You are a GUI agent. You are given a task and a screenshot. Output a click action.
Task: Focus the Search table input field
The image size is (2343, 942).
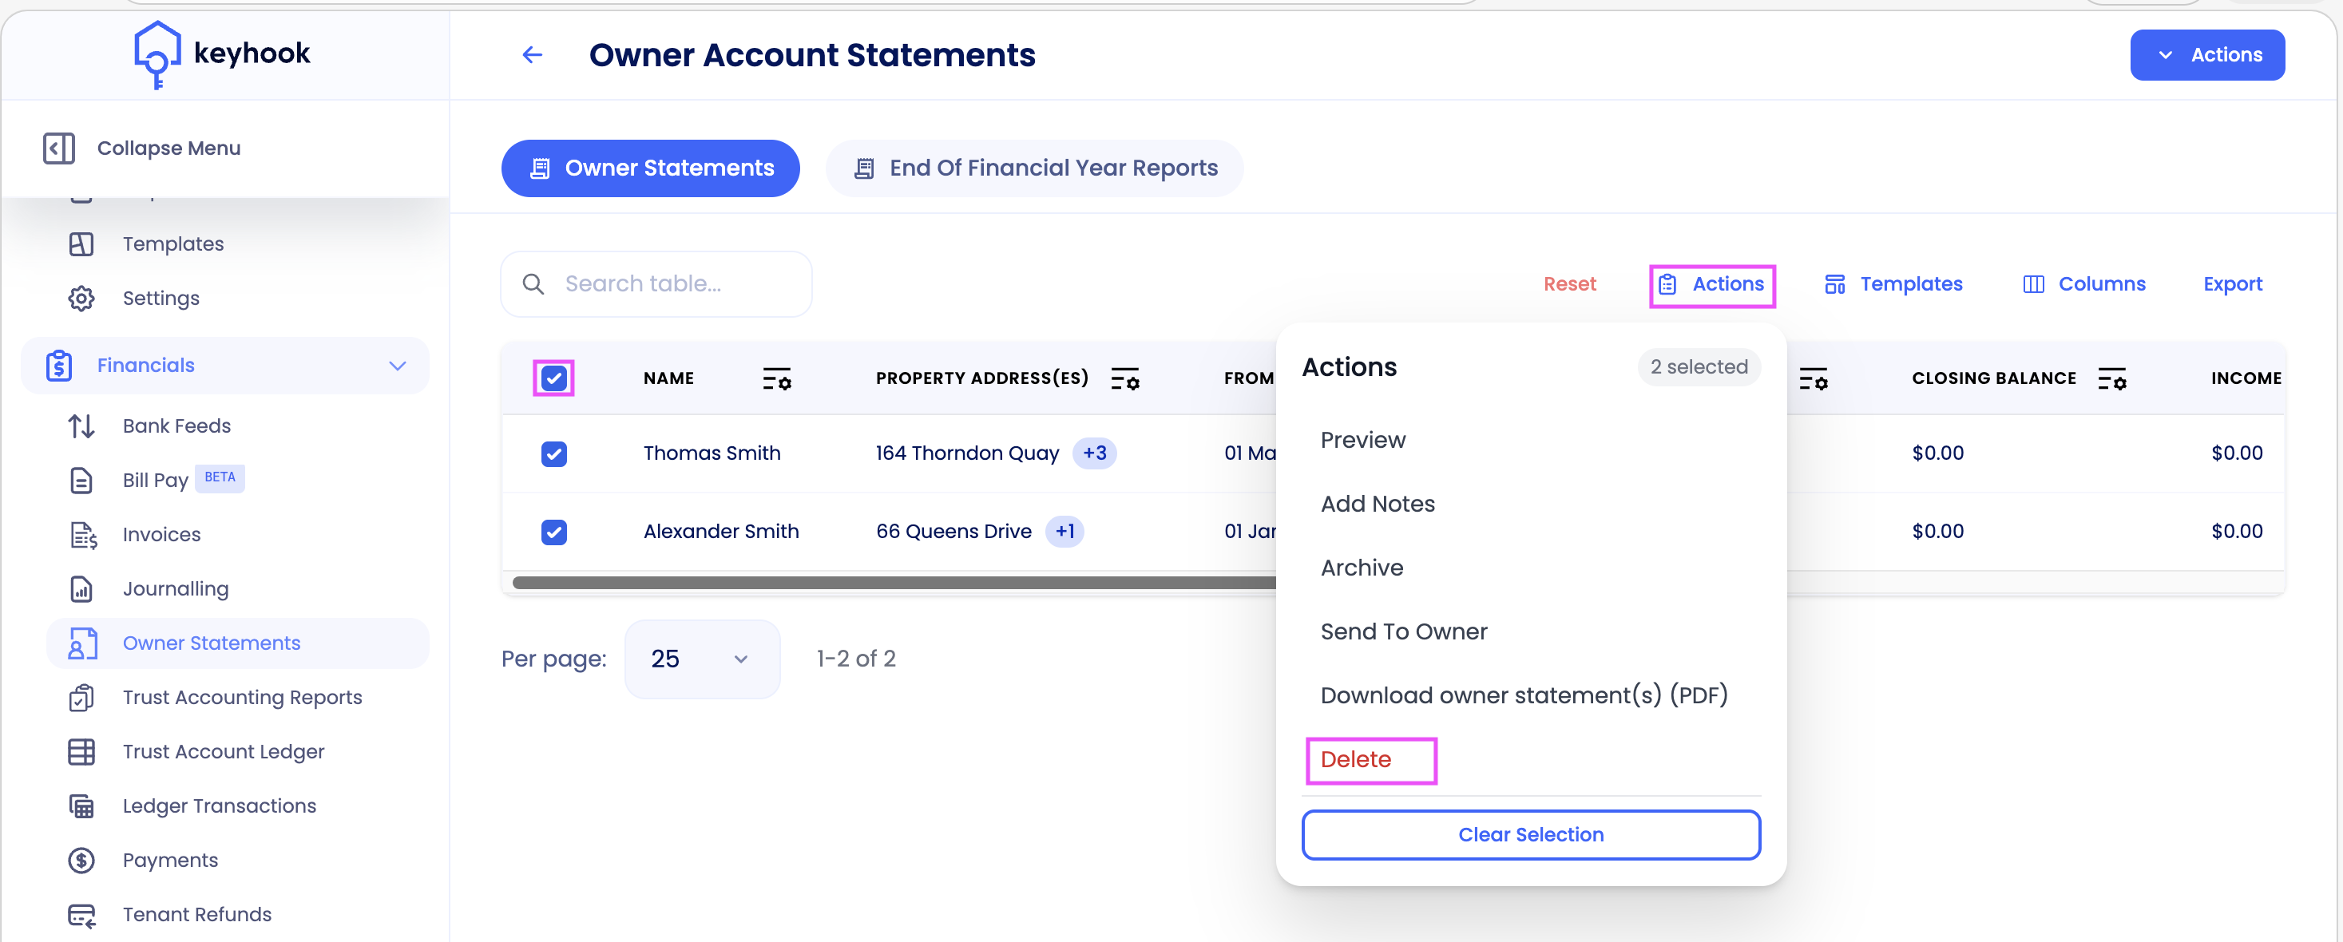656,285
